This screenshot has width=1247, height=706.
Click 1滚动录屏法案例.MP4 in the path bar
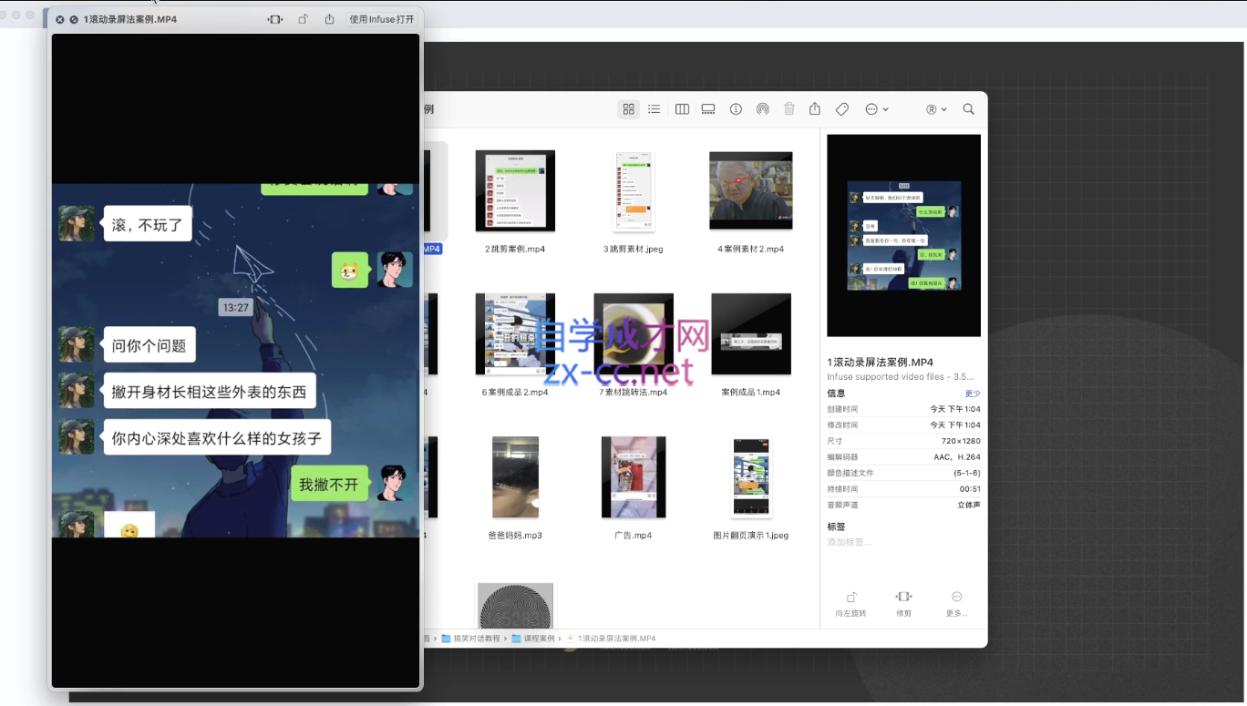(x=611, y=639)
